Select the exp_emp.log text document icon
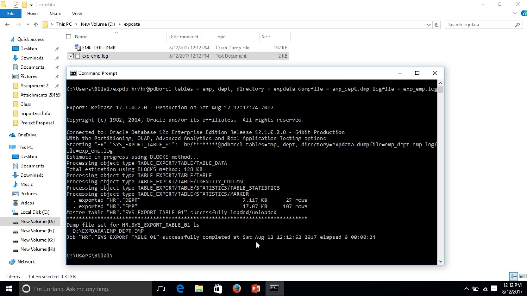This screenshot has height=296, width=527. (78, 56)
